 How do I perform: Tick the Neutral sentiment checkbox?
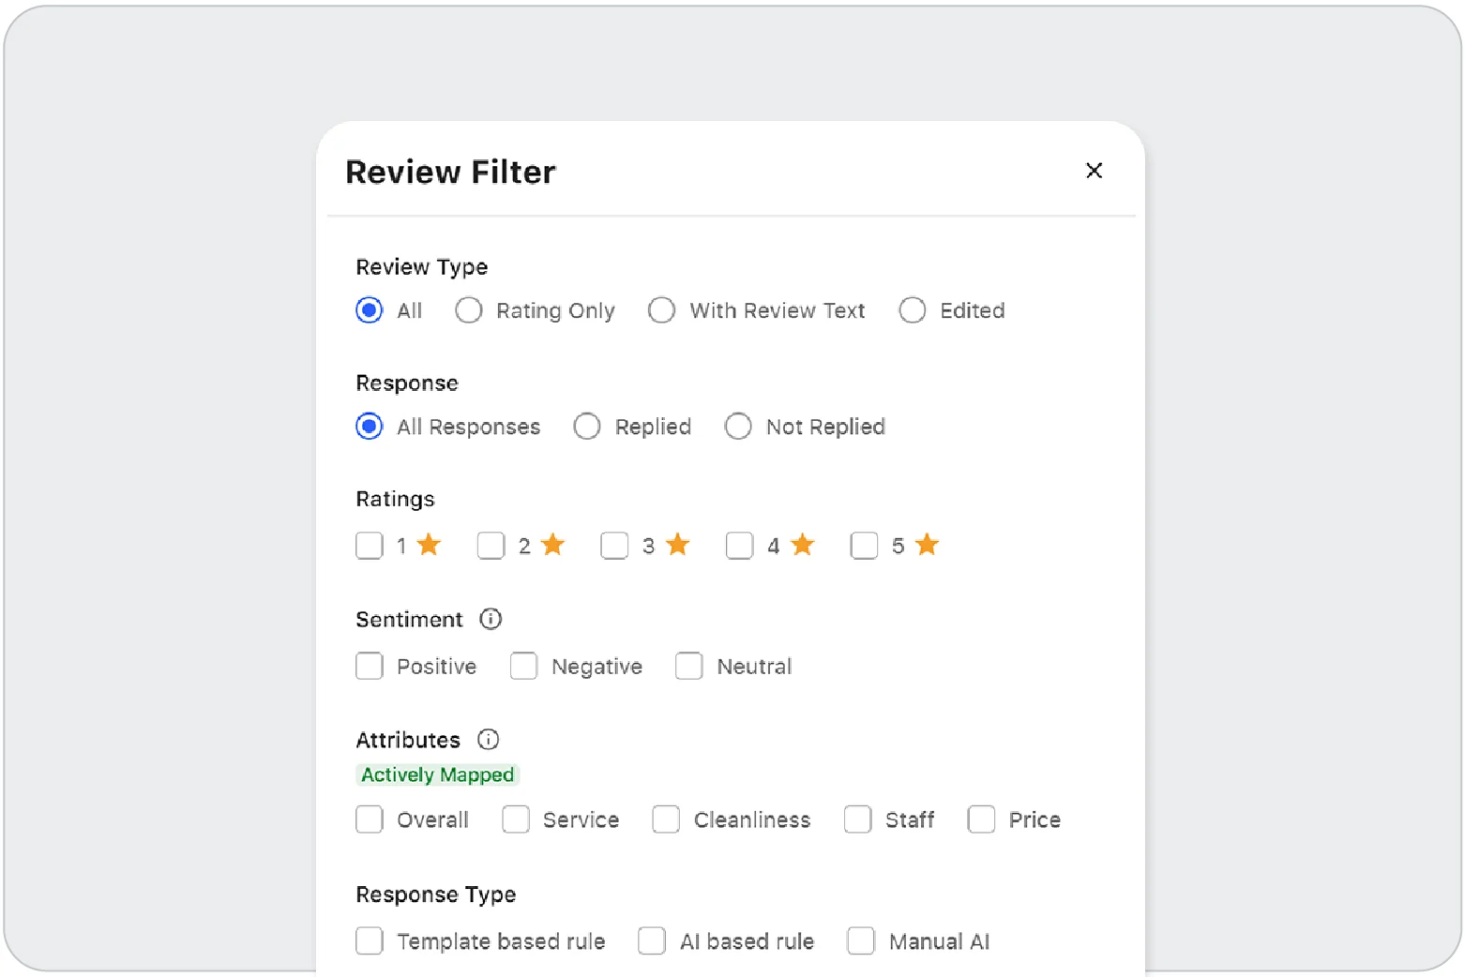[689, 667]
